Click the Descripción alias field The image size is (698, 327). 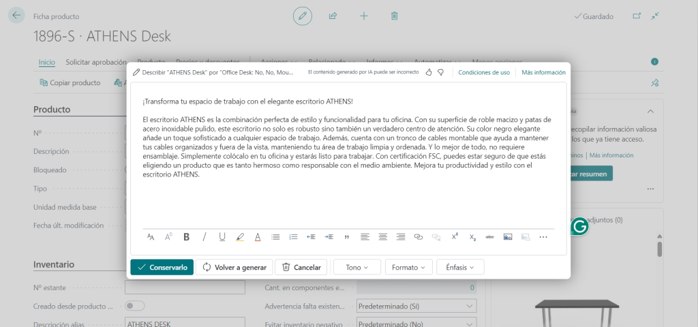[x=185, y=324]
